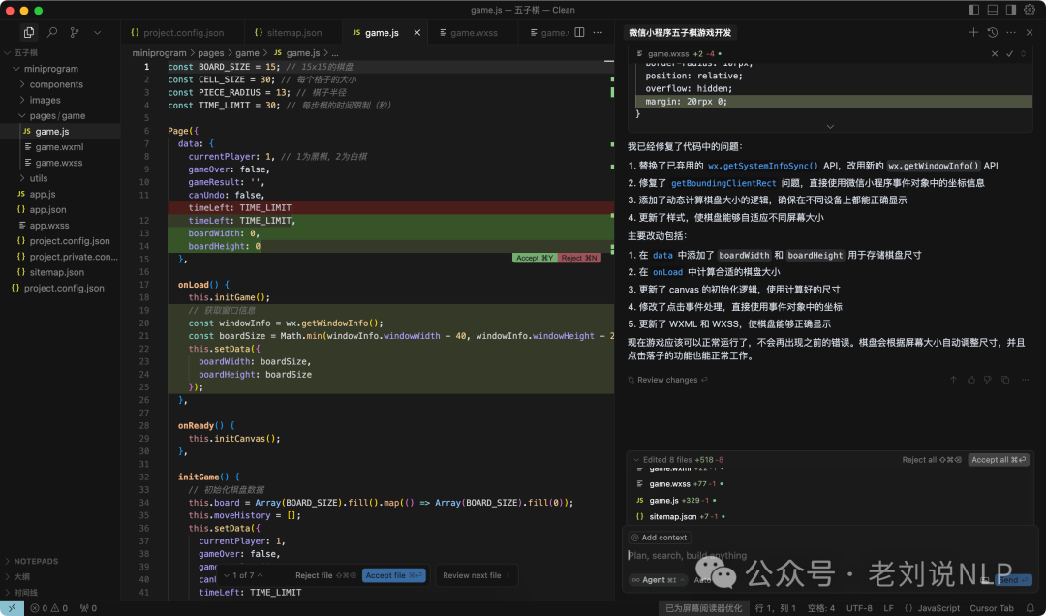Viewport: 1046px width, 616px height.
Task: Open game.wxml in the file tree
Action: point(59,147)
